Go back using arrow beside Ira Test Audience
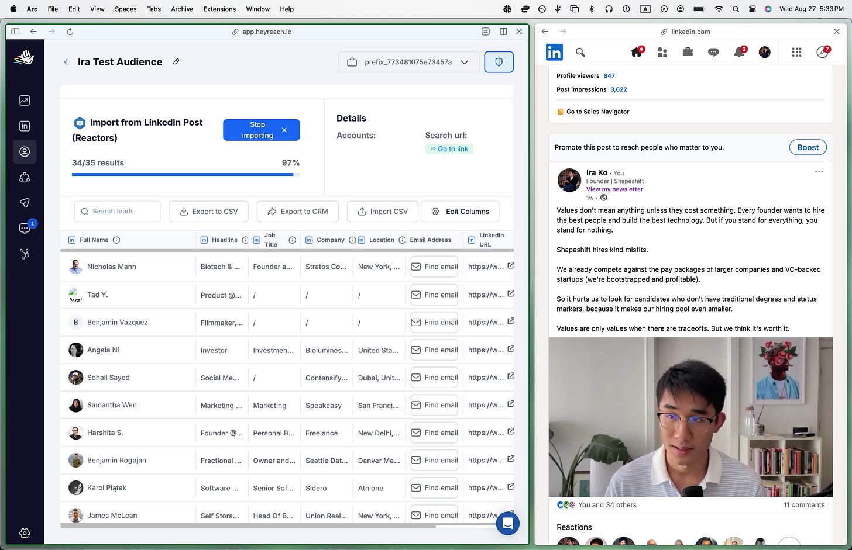Viewport: 852px width, 550px height. [x=66, y=62]
